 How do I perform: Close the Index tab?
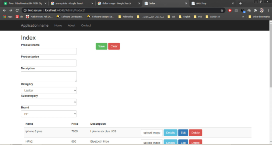point(186,4)
